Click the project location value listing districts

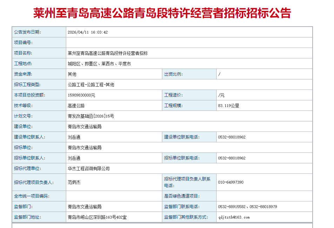[x=99, y=64]
